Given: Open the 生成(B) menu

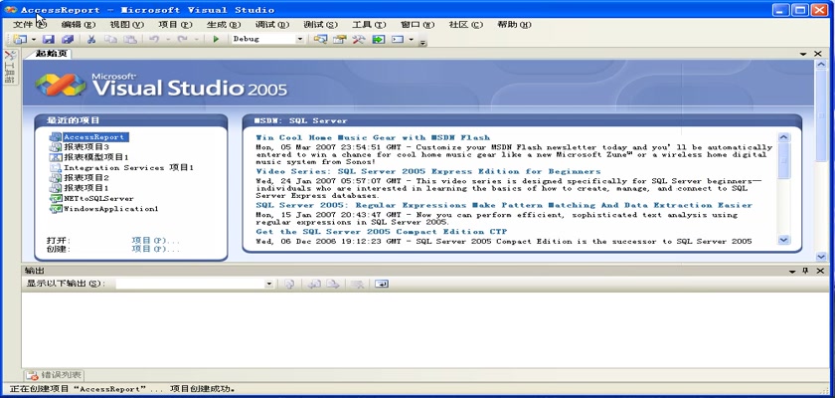Looking at the screenshot, I should (x=224, y=25).
